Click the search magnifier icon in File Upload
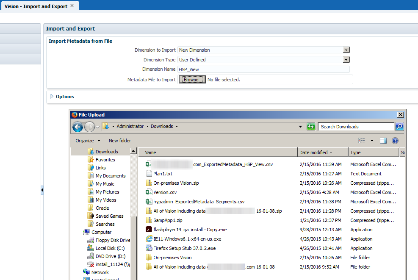 coord(399,127)
